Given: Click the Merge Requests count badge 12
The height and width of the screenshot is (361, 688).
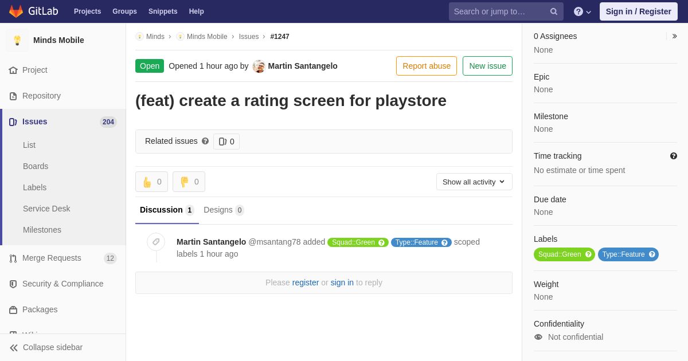Looking at the screenshot, I should (110, 258).
